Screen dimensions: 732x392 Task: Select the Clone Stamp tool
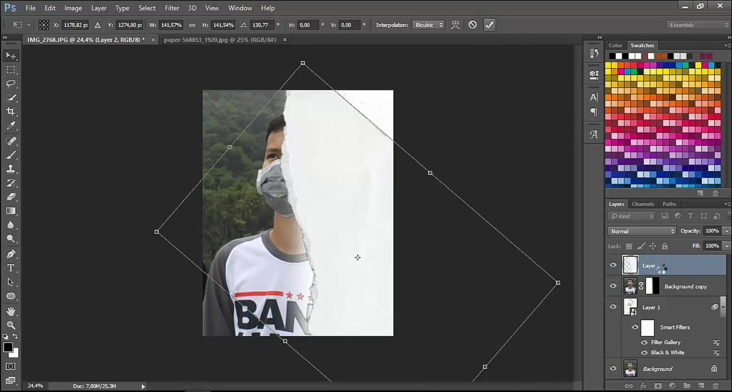[11, 169]
